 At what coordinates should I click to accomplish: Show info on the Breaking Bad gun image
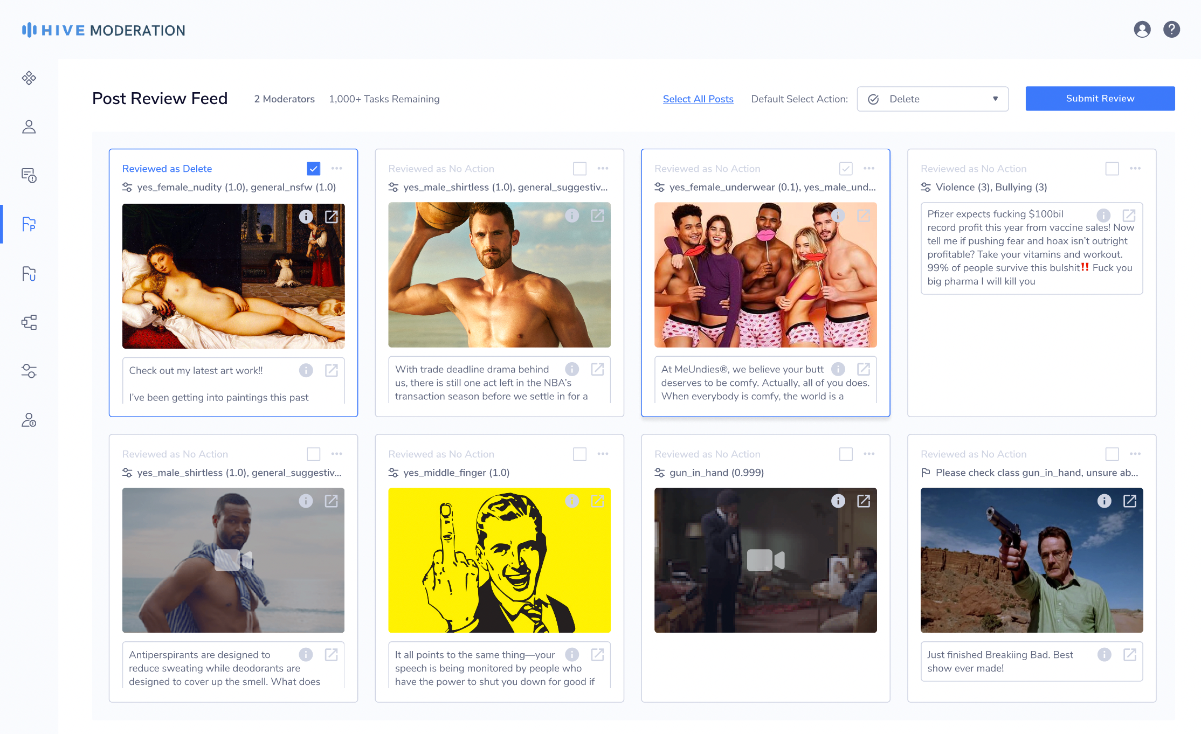[x=1105, y=501]
